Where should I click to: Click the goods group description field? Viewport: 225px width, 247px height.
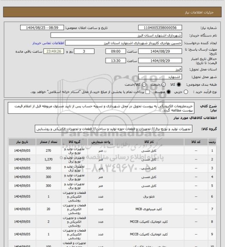(x=113, y=129)
